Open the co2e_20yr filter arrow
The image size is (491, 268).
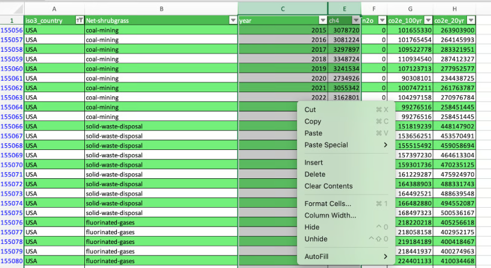pyautogui.click(x=471, y=20)
